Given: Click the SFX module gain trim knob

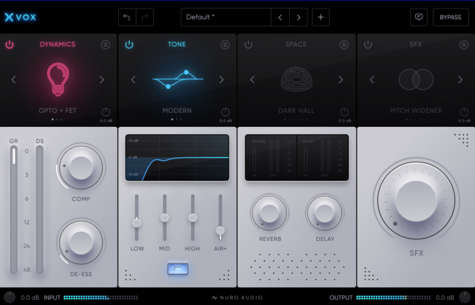Looking at the screenshot, I should tap(464, 112).
